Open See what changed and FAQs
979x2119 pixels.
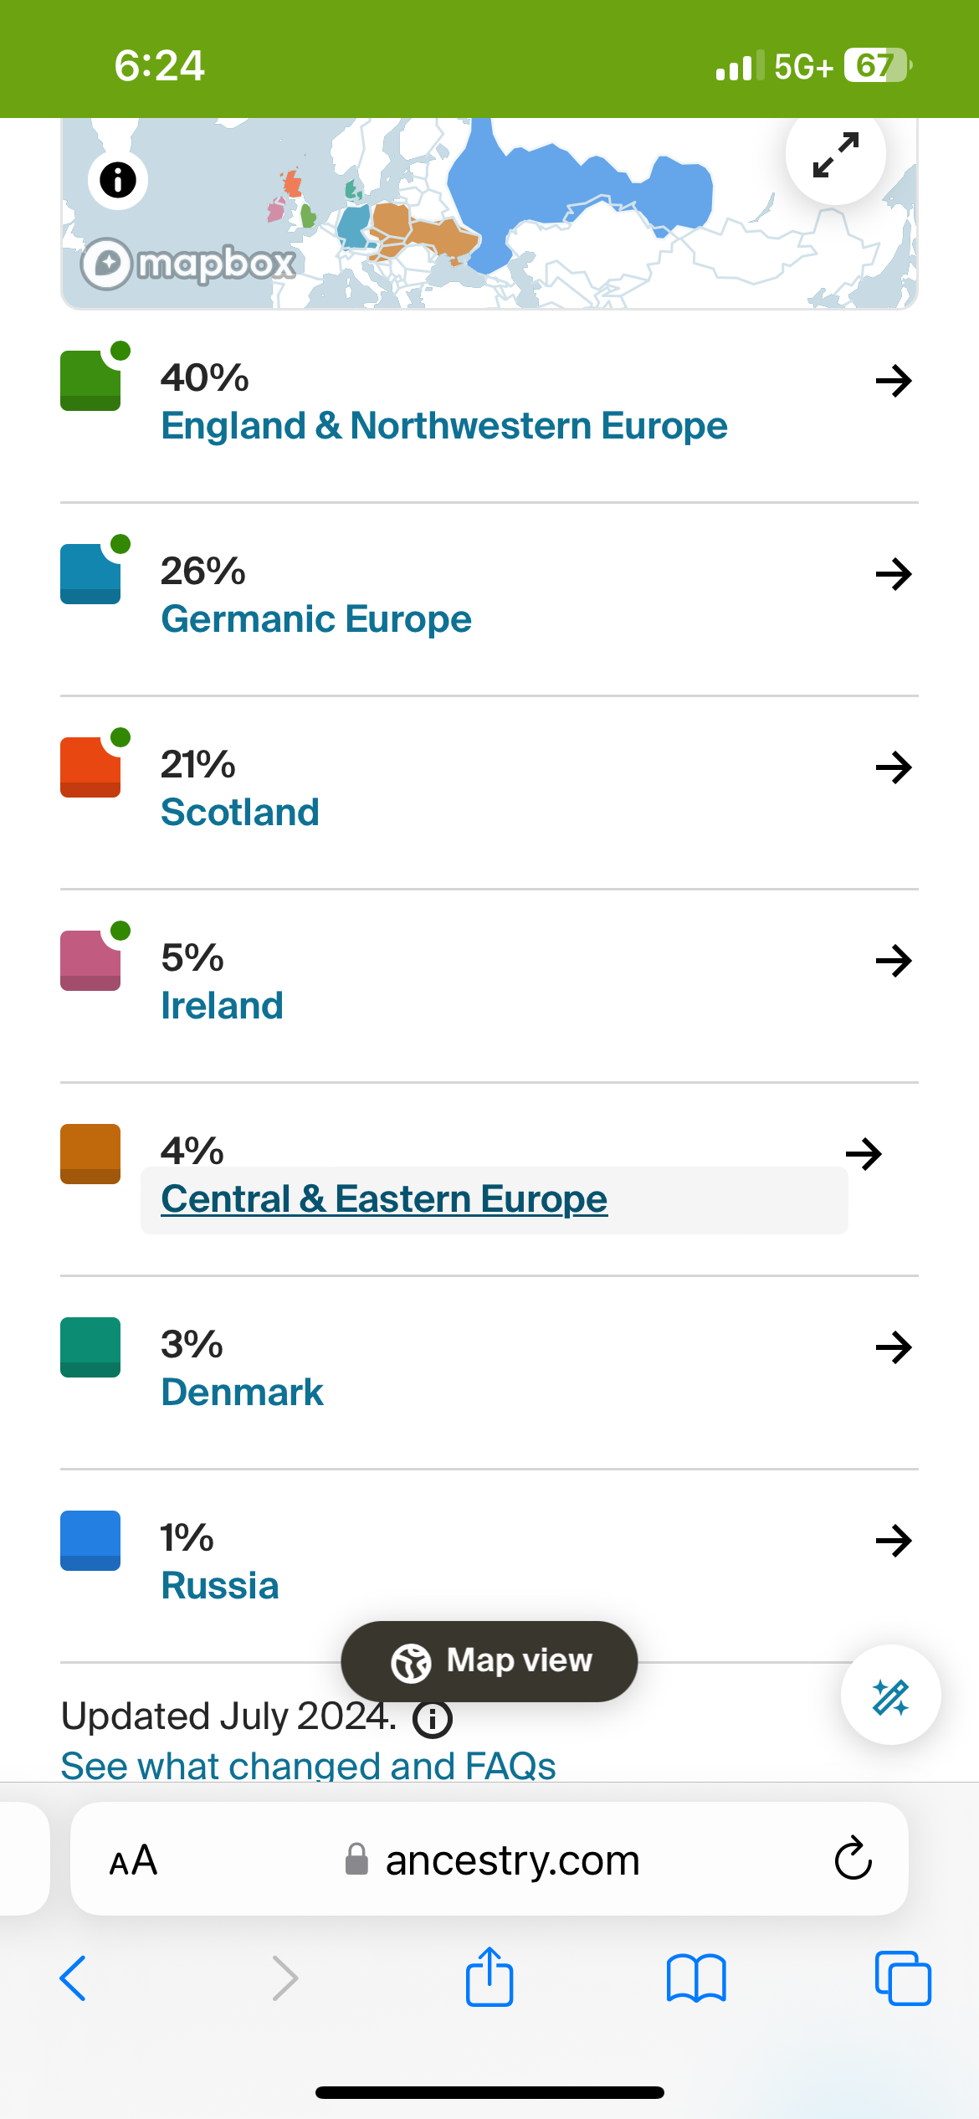[309, 1765]
